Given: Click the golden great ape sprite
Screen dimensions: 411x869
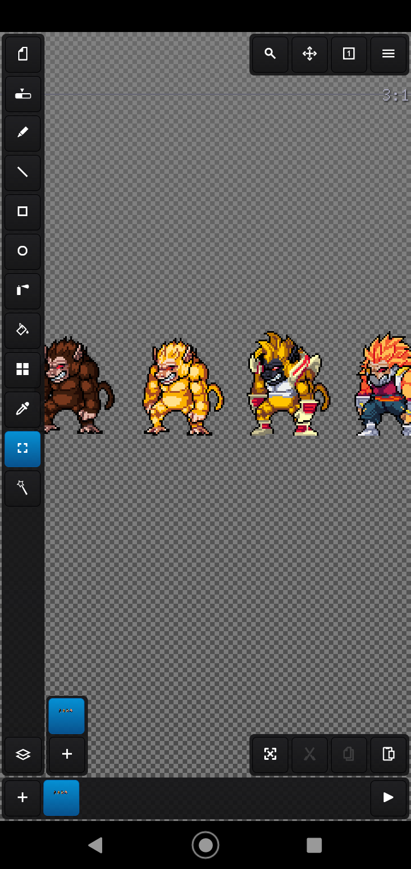Looking at the screenshot, I should coord(183,386).
